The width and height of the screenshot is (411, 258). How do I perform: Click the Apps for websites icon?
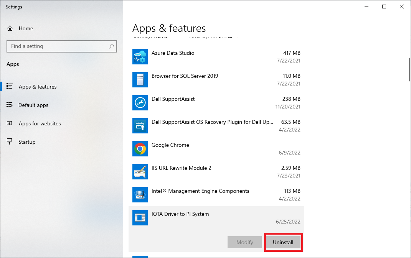click(x=10, y=123)
